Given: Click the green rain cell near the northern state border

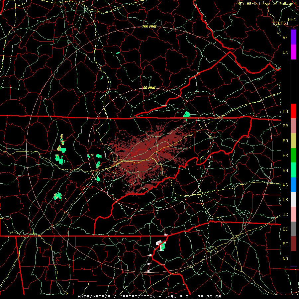Looking at the screenshot, I should [x=186, y=115].
